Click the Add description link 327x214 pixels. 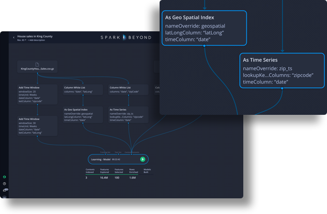pos(37,40)
